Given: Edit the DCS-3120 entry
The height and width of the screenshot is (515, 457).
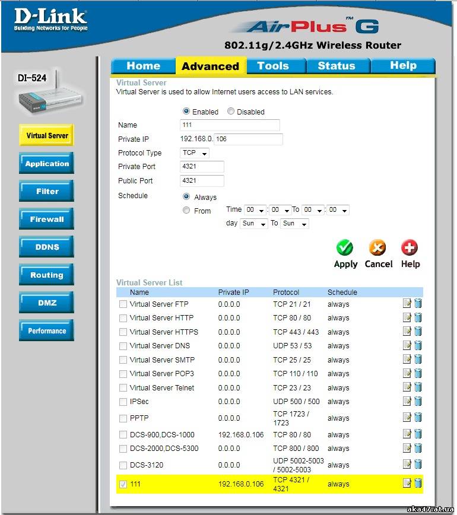Looking at the screenshot, I should pos(407,464).
